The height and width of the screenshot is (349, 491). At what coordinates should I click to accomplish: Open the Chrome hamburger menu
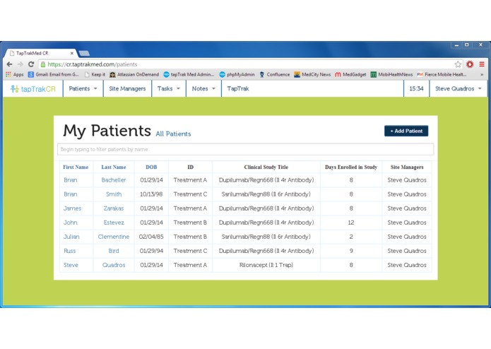pyautogui.click(x=482, y=64)
